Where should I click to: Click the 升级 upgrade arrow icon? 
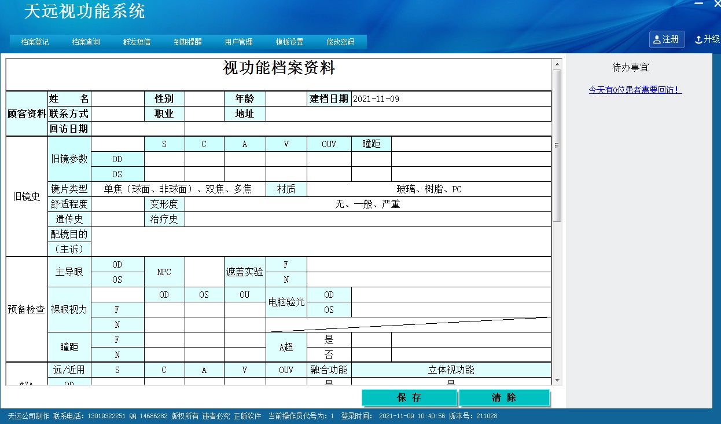698,39
